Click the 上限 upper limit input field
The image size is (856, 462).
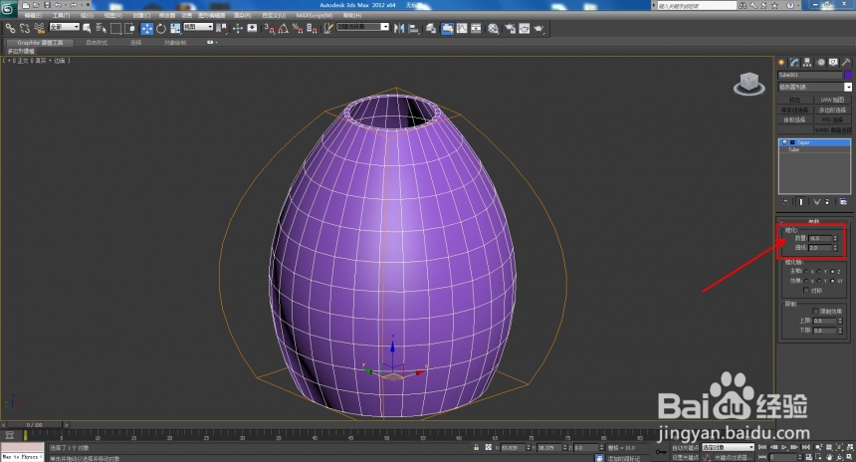(824, 321)
